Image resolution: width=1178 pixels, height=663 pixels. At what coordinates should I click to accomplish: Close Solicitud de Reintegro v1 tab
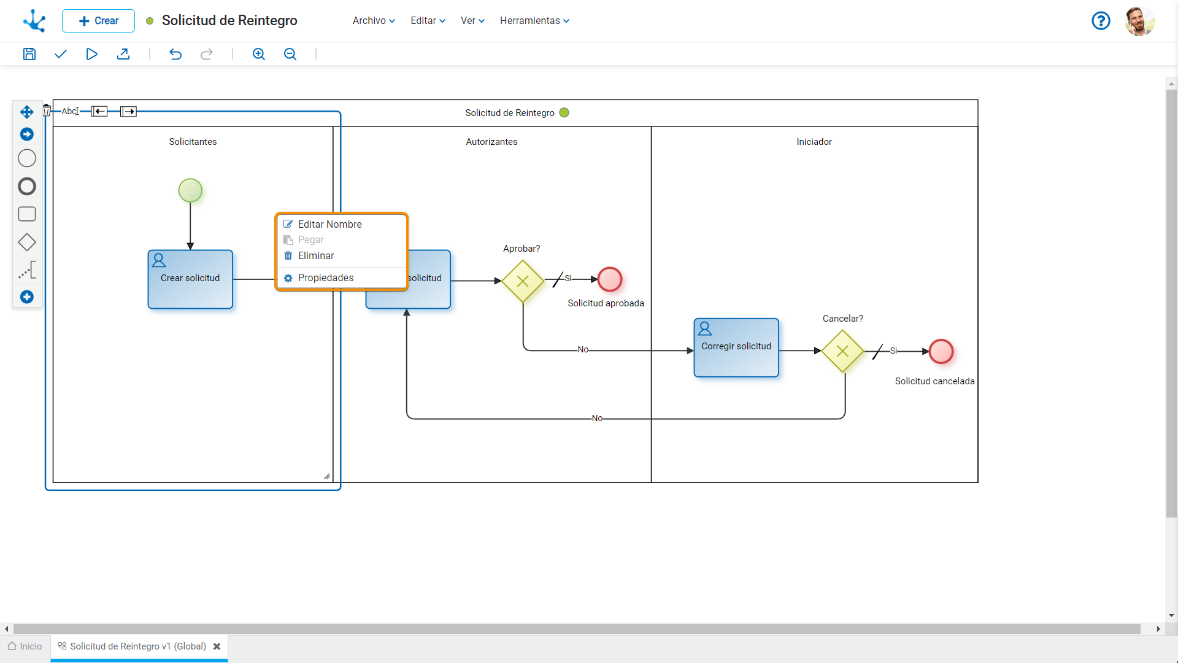(217, 646)
